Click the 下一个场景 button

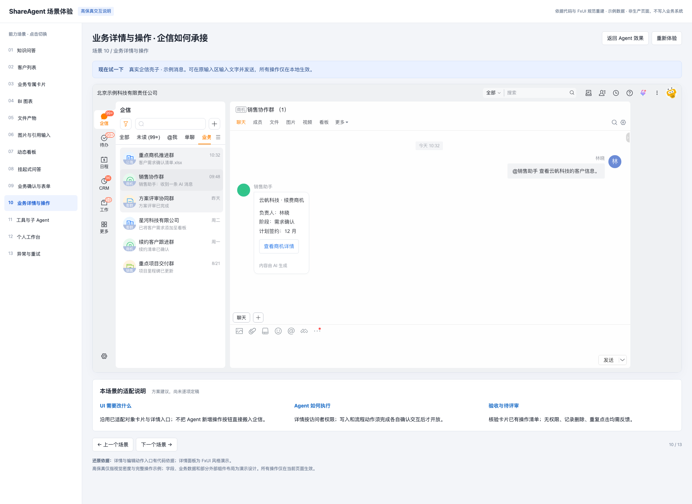156,445
